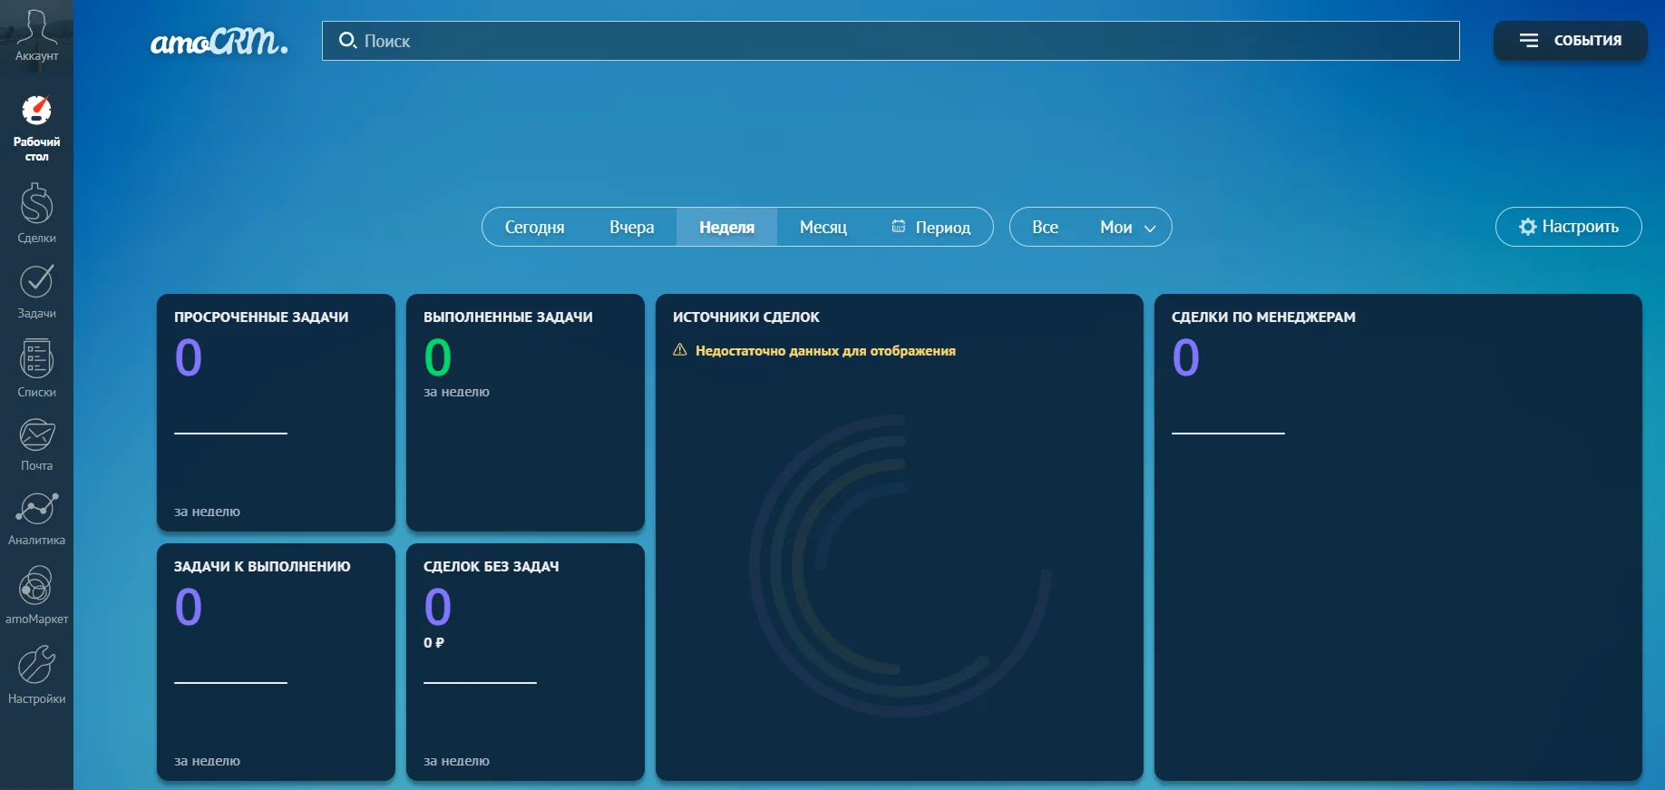The image size is (1665, 790).
Task: Open the СОБЫТИЯ panel
Action: [x=1570, y=41]
